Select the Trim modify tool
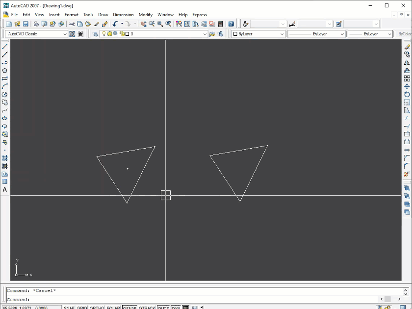The width and height of the screenshot is (412, 309). pos(407,118)
